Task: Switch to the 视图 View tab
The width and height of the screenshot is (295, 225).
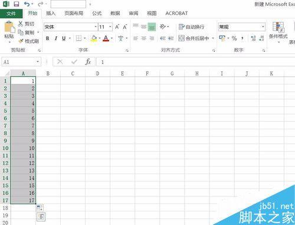Action: click(x=152, y=14)
